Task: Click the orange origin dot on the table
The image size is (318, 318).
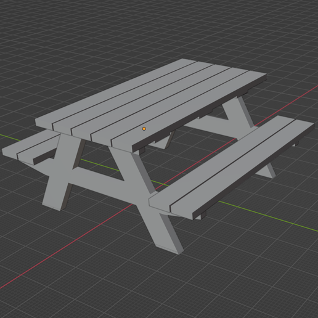Action: [144, 129]
